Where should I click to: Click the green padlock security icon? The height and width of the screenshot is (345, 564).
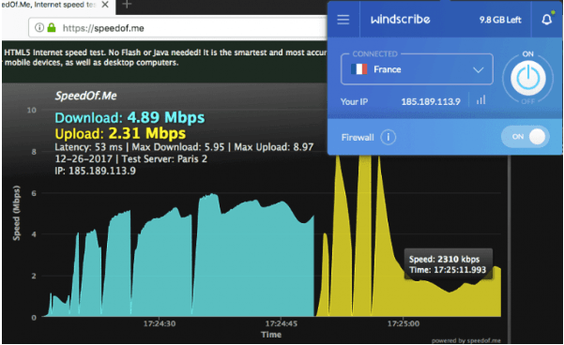[52, 28]
